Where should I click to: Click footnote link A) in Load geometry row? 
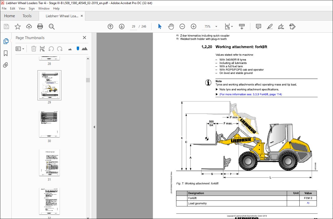pos(308,203)
